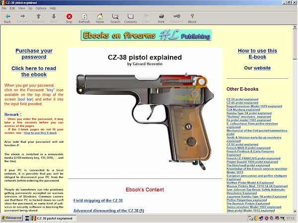Open the Help menu
298x223 pixels.
(x=53, y=8)
